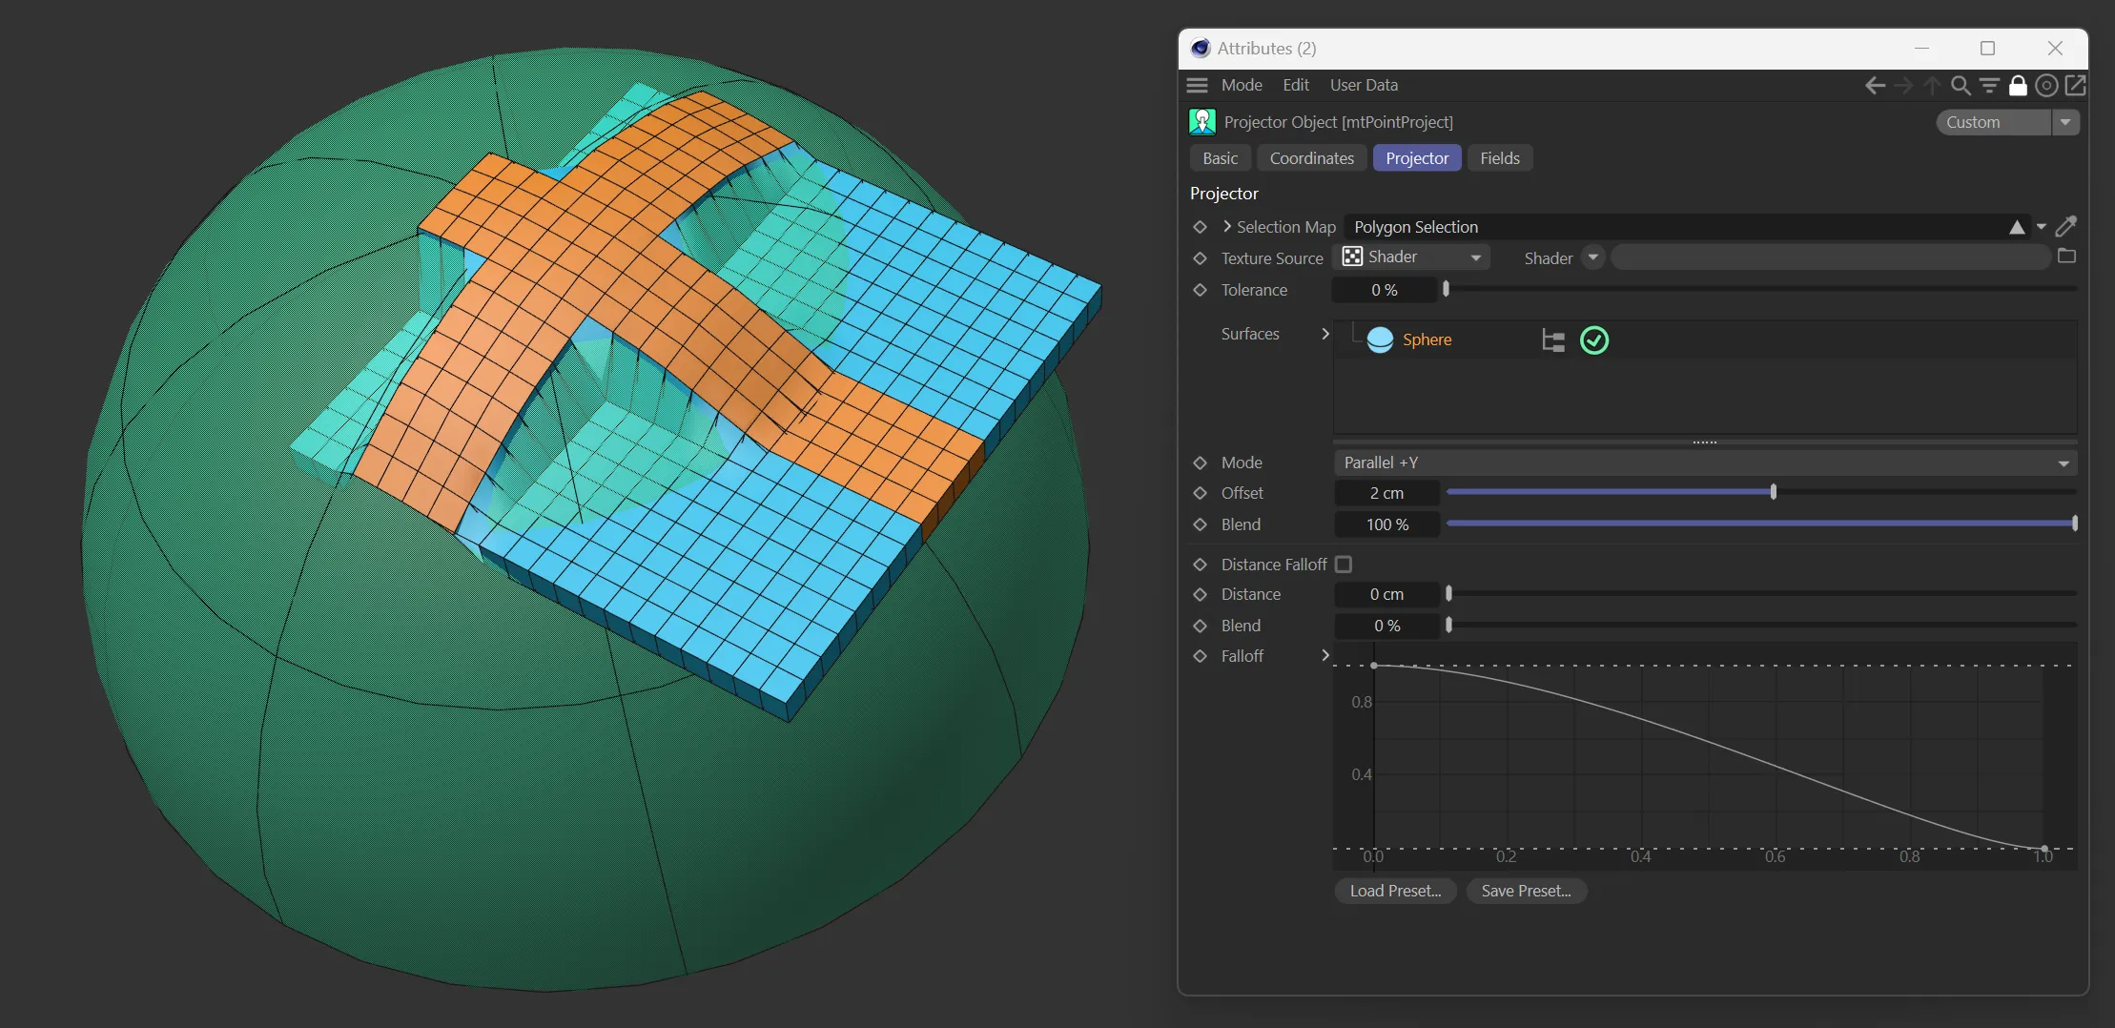Click the search magnifier icon
2115x1028 pixels.
1961,86
